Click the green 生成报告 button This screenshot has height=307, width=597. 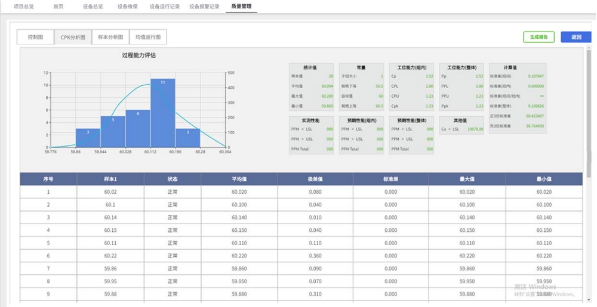[538, 37]
